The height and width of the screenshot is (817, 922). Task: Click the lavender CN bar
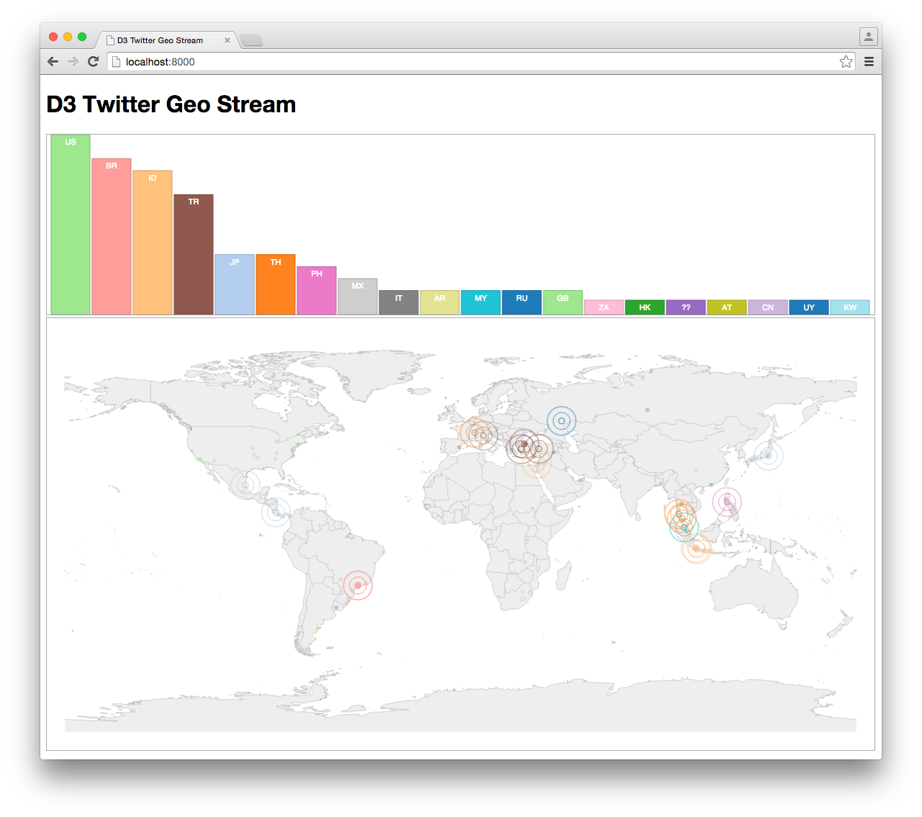click(768, 307)
